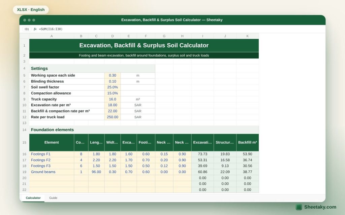Viewport: 345px width, 215px height.
Task: Click the Excavation rate value 18.00
Action: pyautogui.click(x=113, y=105)
